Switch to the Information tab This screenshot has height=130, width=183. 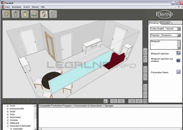point(166,23)
